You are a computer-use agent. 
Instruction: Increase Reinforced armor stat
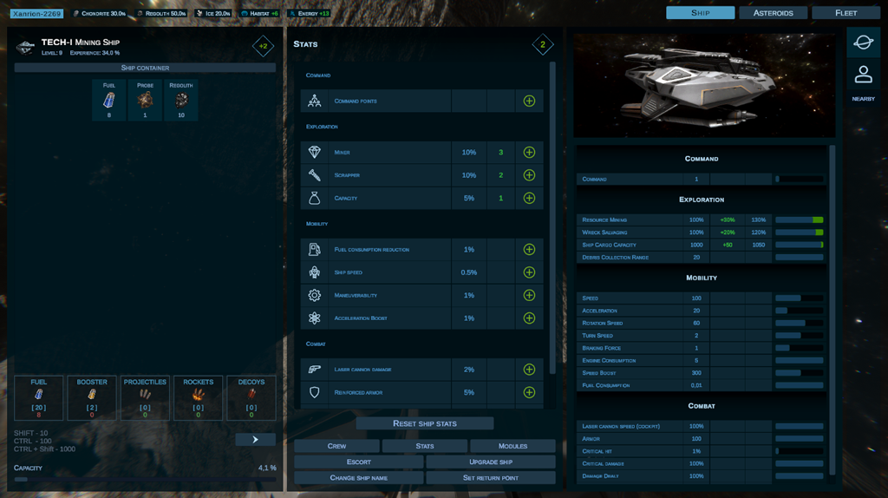pyautogui.click(x=529, y=393)
